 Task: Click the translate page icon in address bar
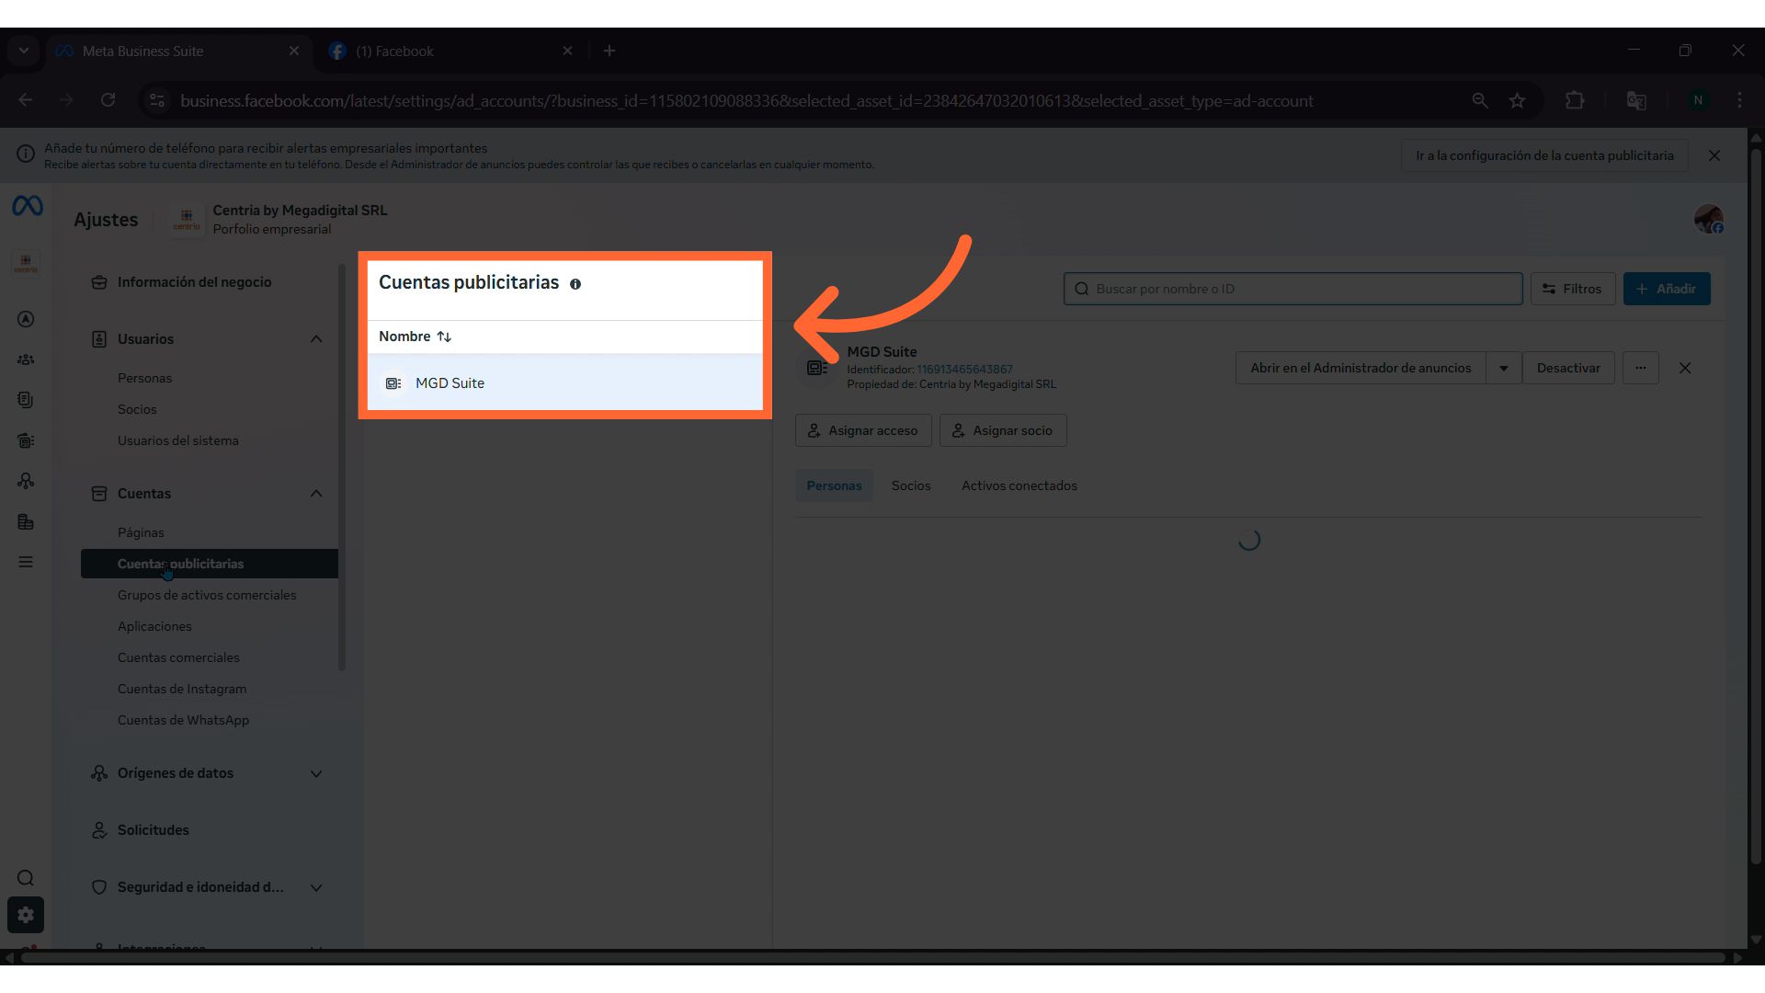click(x=1636, y=100)
